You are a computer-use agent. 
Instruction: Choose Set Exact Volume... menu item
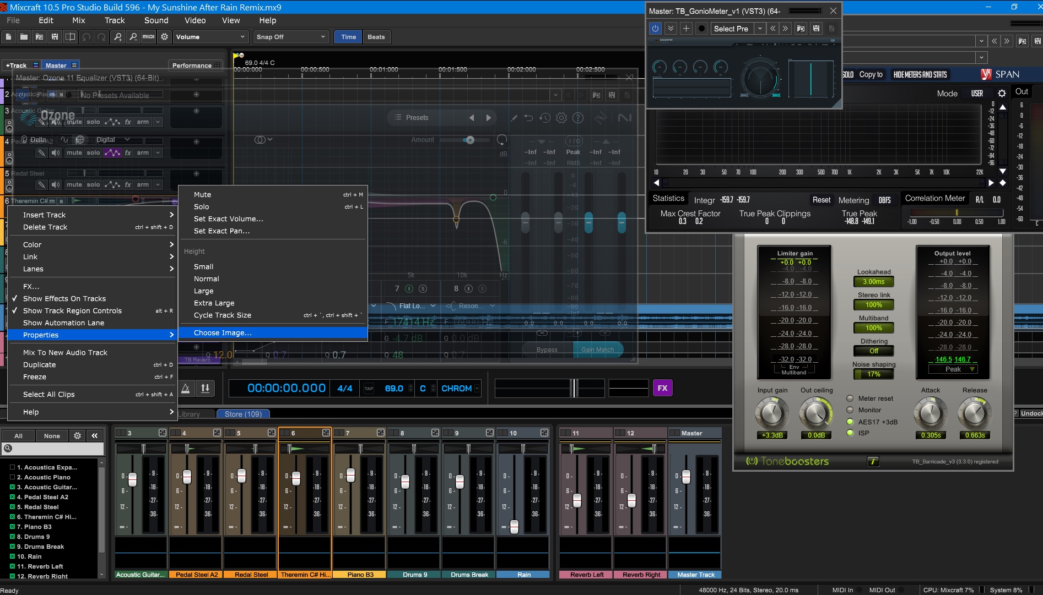pos(273,219)
